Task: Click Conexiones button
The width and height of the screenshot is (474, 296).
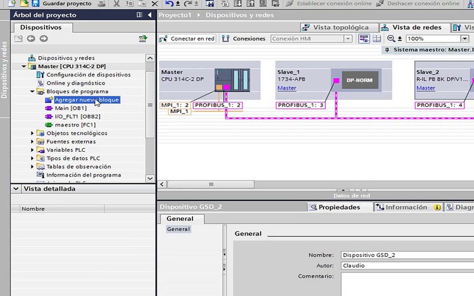Action: pos(243,39)
